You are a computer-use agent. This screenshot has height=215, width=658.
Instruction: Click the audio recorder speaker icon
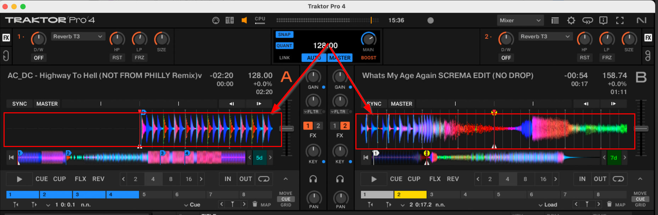tap(244, 21)
